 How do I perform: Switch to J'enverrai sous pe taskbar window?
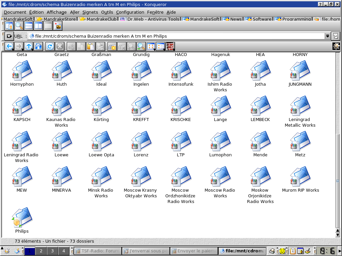(146, 251)
